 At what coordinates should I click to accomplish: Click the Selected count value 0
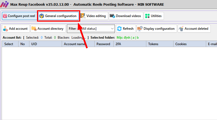[x=42, y=38]
